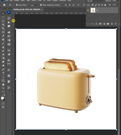Screen dimensions: 121x135
Task: Click the Align left edges icon
Action: (66, 5)
